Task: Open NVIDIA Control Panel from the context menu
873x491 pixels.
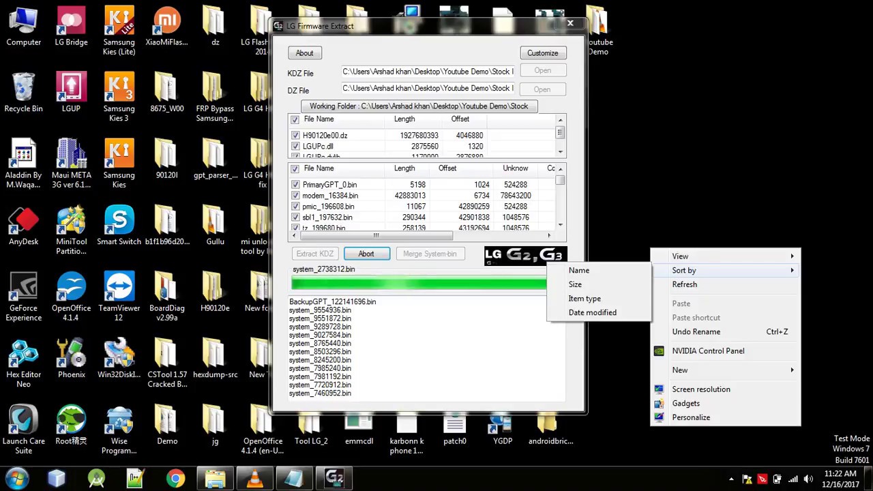Action: [725, 351]
